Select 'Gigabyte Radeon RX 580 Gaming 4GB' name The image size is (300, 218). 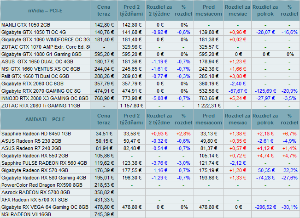coord(44,178)
